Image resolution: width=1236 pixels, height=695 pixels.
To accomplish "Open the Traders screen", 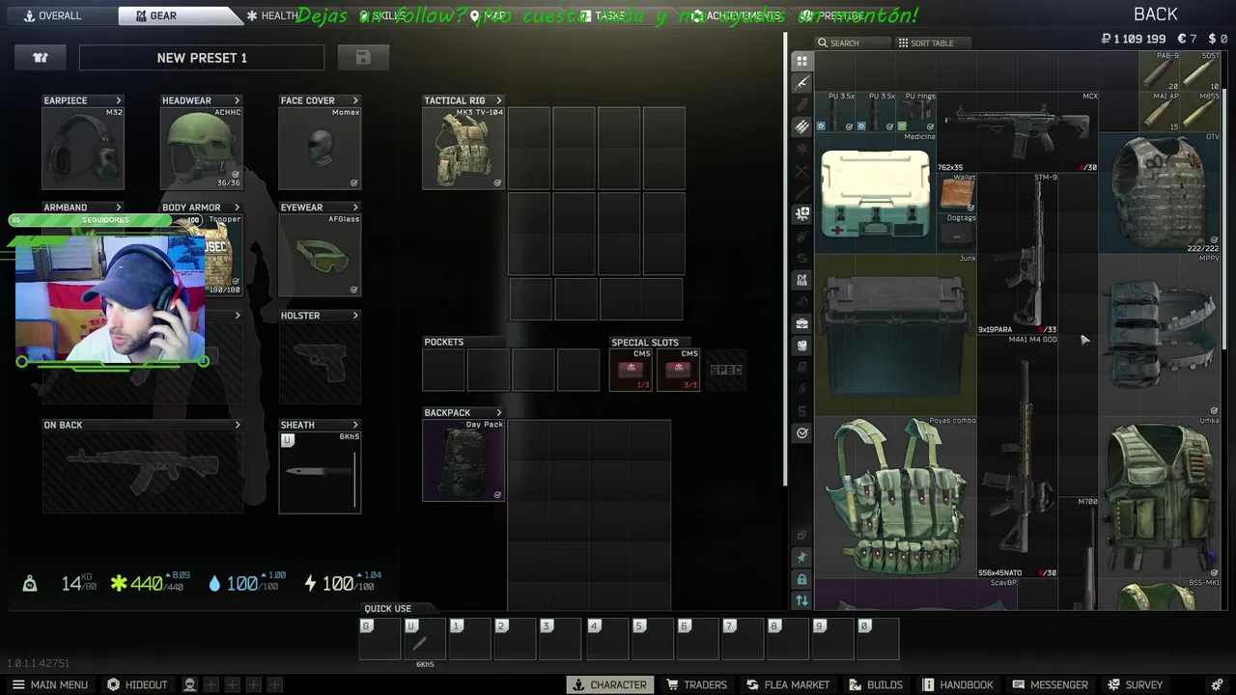I will point(696,684).
